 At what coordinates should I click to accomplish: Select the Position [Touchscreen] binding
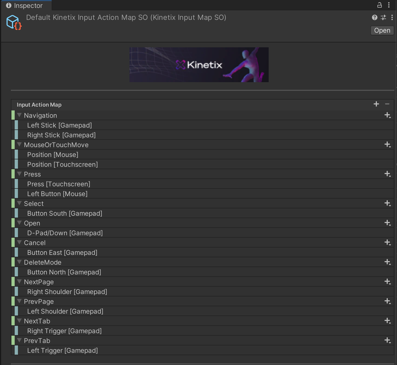coord(204,164)
